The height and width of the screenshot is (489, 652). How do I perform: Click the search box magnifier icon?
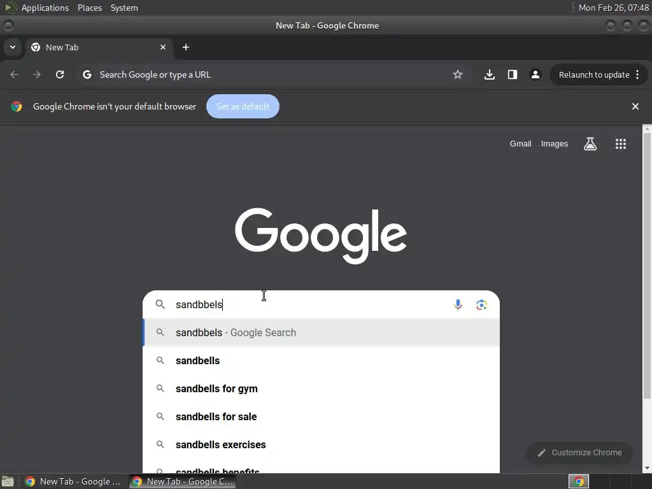point(160,304)
